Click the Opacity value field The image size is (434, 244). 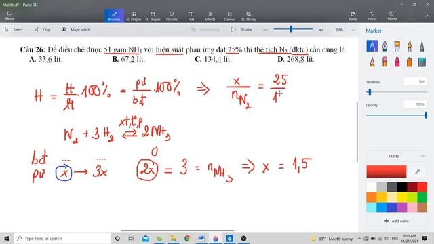[415, 104]
